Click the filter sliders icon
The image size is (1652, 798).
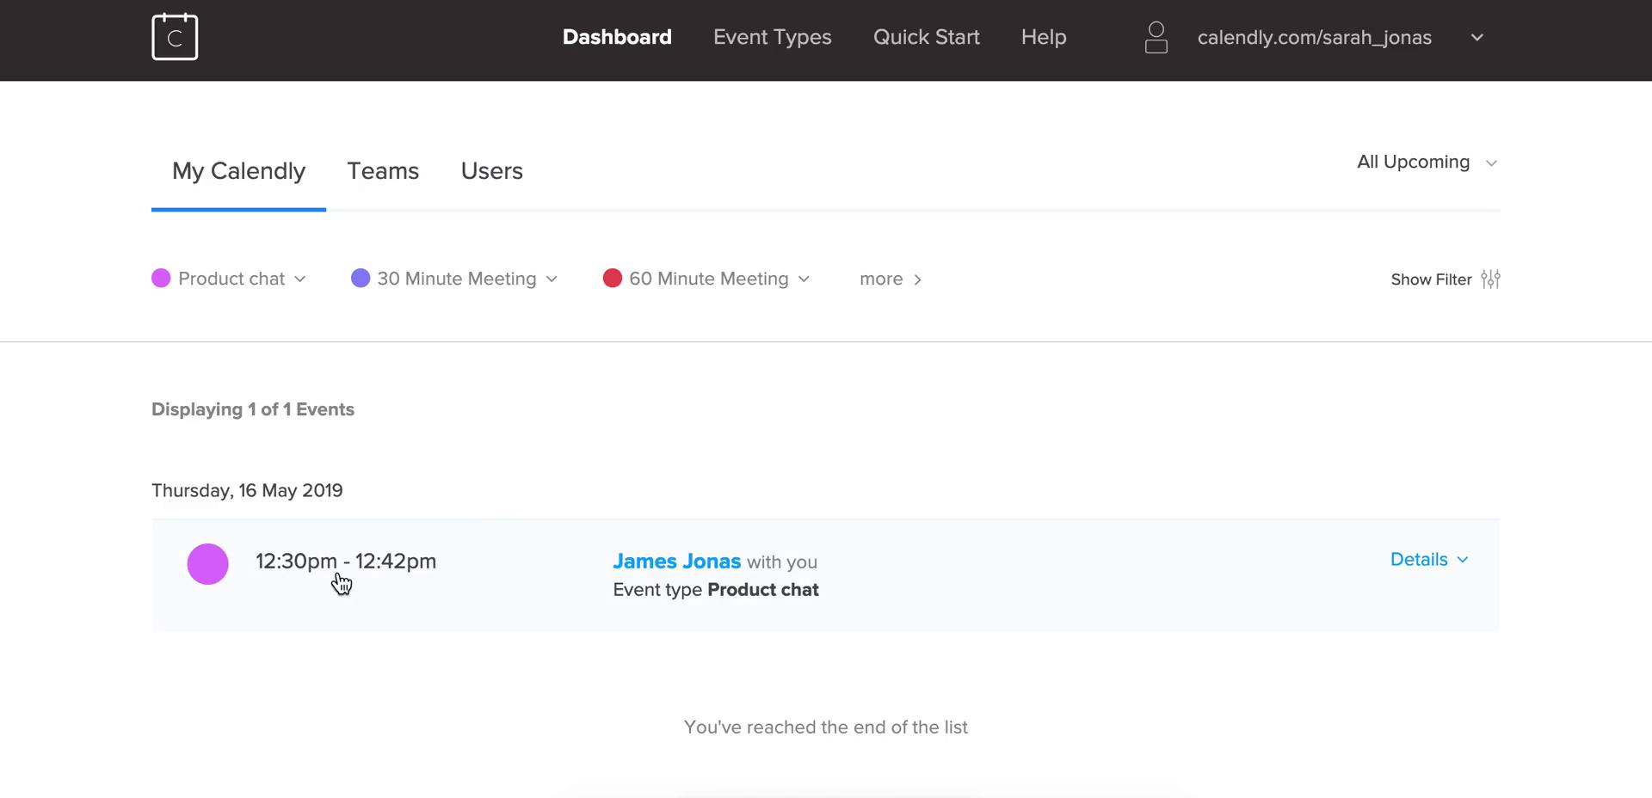[1490, 279]
